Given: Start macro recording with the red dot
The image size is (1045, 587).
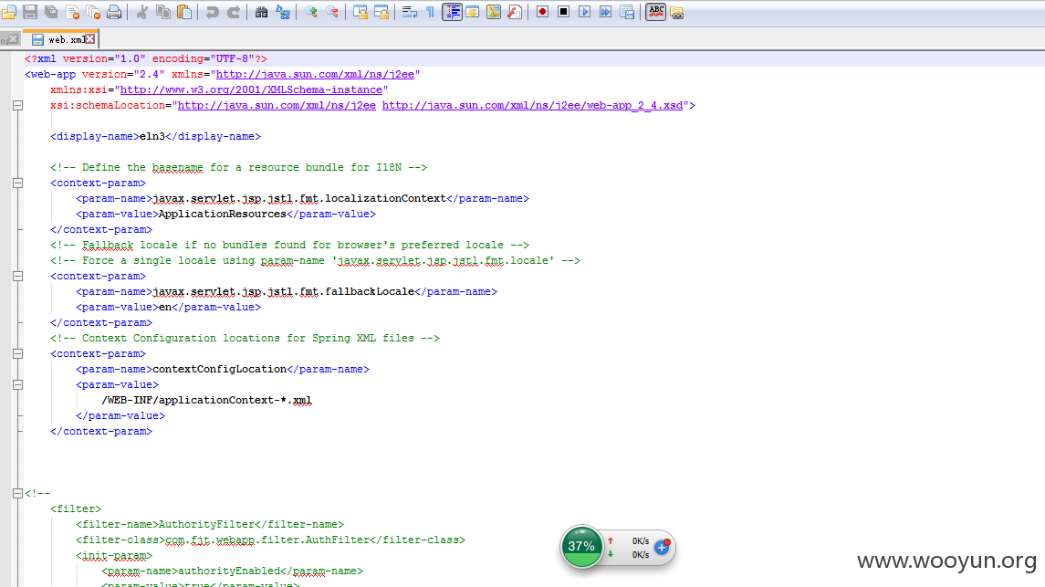Looking at the screenshot, I should [x=542, y=12].
